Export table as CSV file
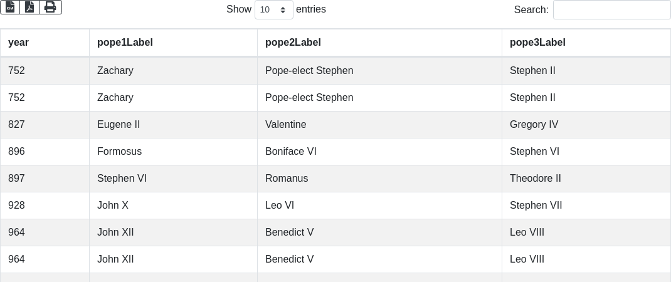 [10, 8]
